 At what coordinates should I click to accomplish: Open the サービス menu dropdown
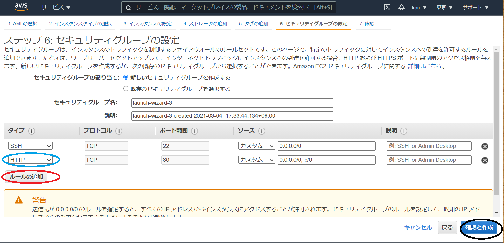click(56, 7)
